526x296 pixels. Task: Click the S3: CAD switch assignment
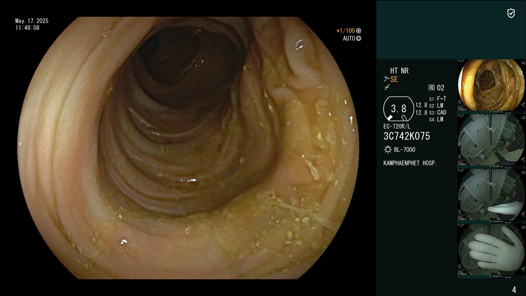click(438, 112)
